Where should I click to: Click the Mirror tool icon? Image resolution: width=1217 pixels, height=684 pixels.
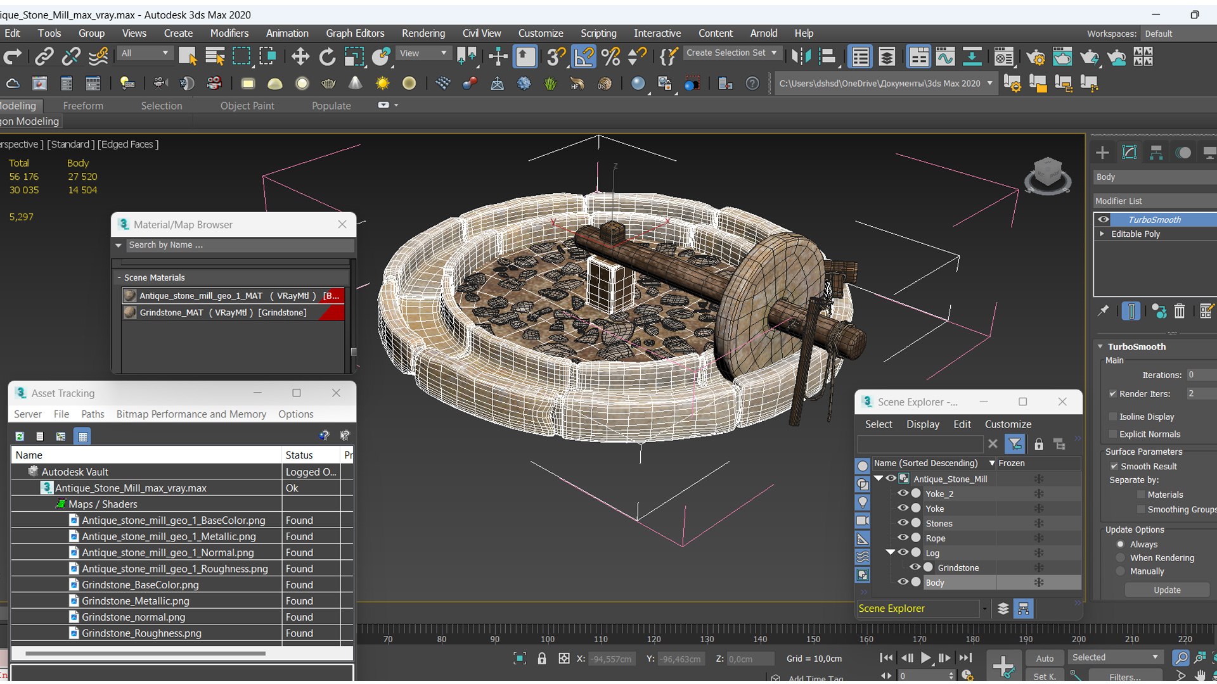(801, 57)
